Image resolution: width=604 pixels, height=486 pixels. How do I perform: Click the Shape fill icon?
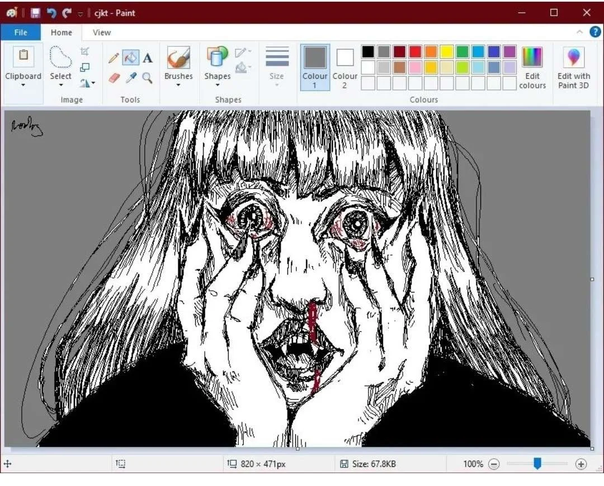click(241, 68)
